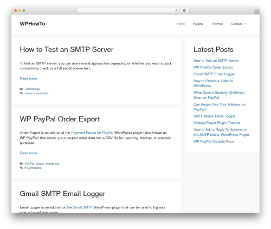
Task: Click Read more under SMTP Server post
Action: pos(28,78)
